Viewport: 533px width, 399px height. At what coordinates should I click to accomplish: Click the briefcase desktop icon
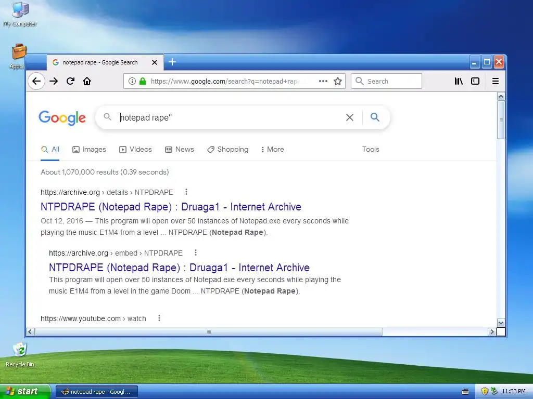[19, 52]
